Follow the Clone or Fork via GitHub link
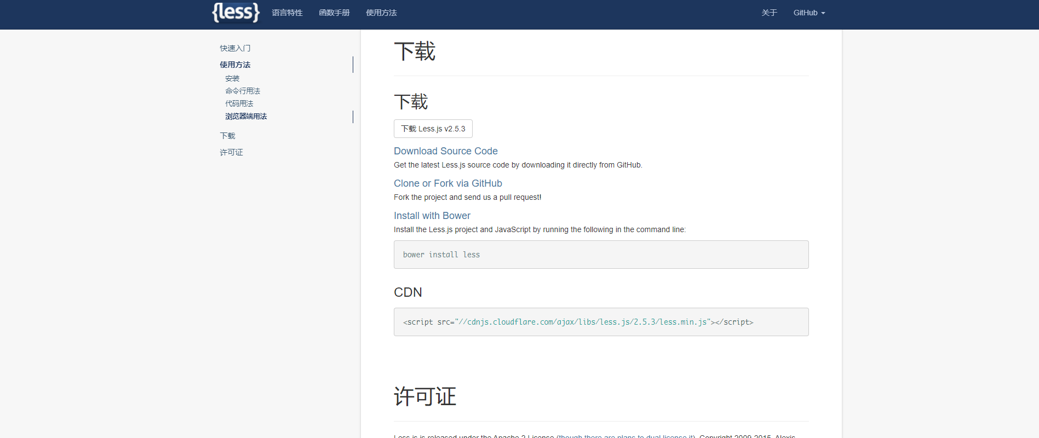This screenshot has width=1039, height=438. point(448,183)
